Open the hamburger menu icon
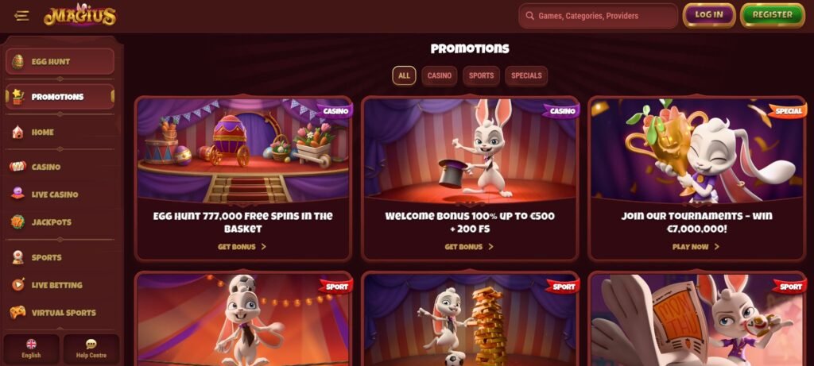Viewport: 814px width, 366px height. 21,16
